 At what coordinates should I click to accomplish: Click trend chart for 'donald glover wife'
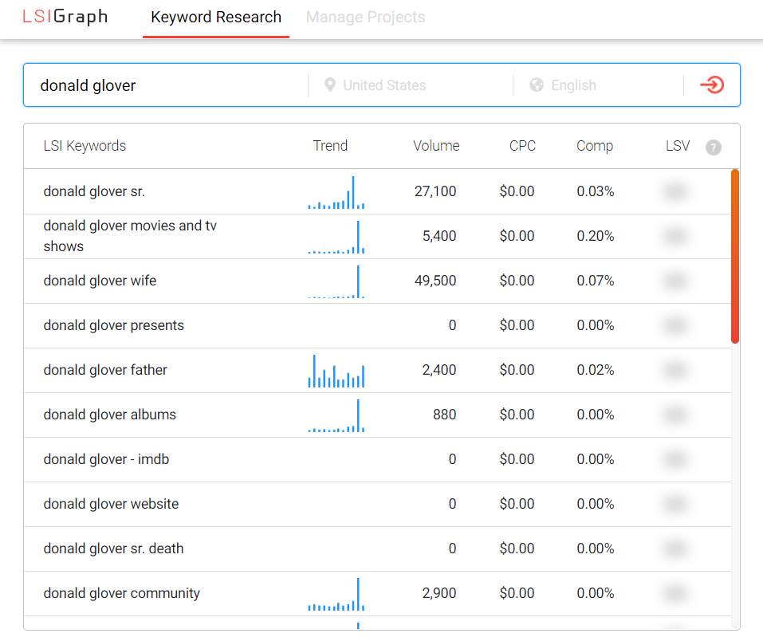(336, 281)
